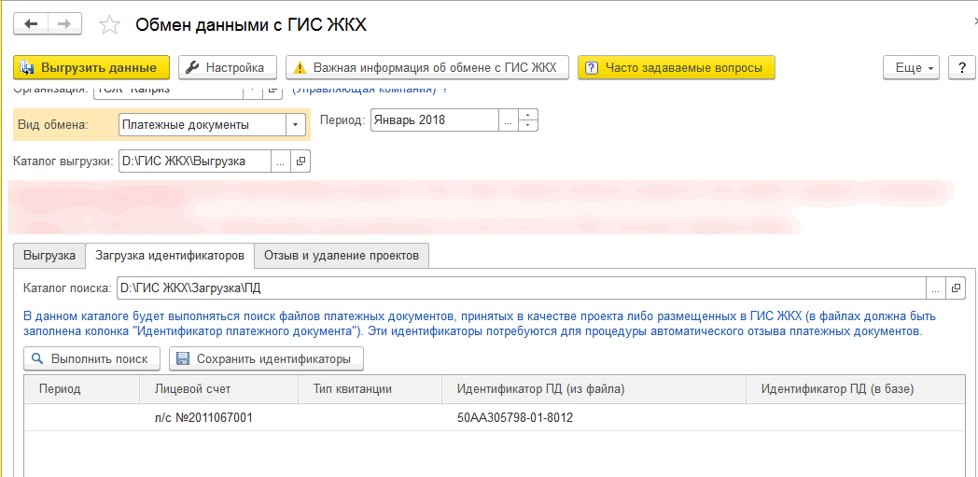Viewport: 978px width, 477px height.
Task: Open Настройка settings
Action: pyautogui.click(x=226, y=67)
